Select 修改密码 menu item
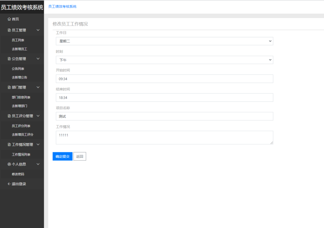This screenshot has height=228, width=324. tap(18, 174)
